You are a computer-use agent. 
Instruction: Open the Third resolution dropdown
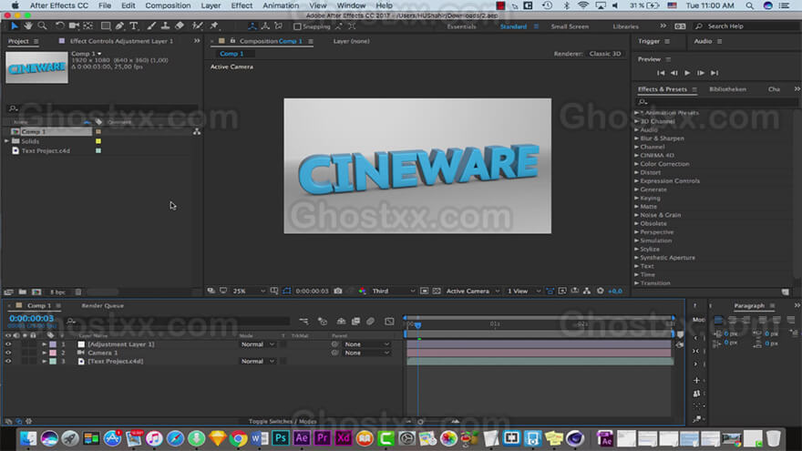393,291
